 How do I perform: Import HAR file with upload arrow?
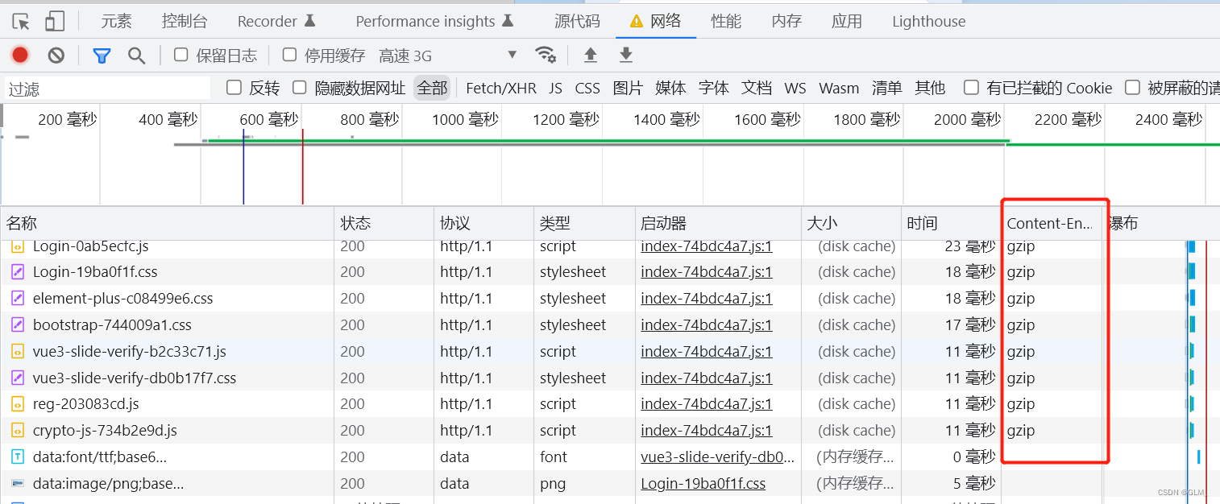[591, 55]
